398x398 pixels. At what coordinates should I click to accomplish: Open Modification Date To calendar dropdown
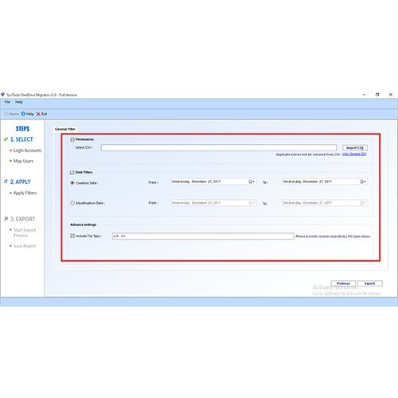click(x=363, y=203)
